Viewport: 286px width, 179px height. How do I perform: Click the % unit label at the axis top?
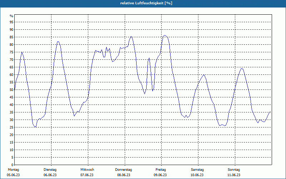click(x=11, y=16)
